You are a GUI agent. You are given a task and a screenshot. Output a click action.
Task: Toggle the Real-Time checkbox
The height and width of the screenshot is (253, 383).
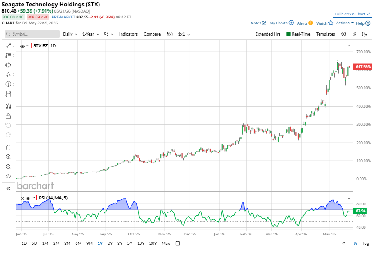coord(288,34)
